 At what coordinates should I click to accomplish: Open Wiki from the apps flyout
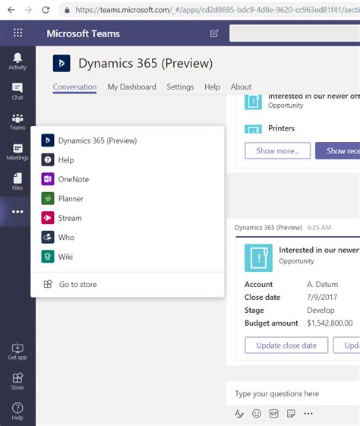point(128,257)
